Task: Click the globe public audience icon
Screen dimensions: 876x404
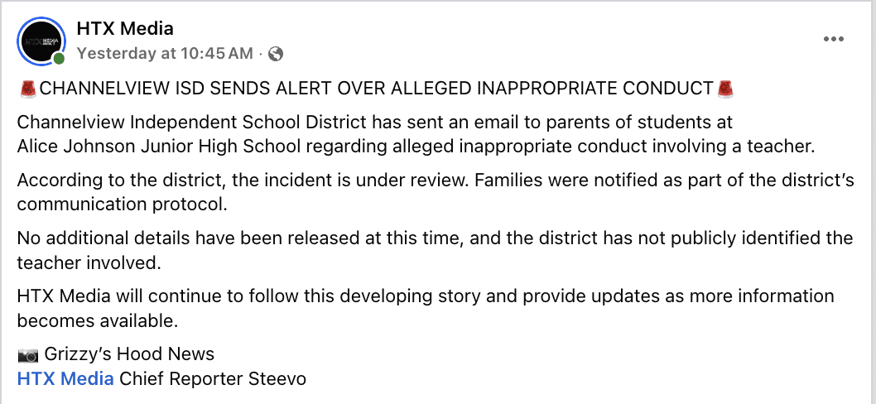Action: pyautogui.click(x=277, y=54)
